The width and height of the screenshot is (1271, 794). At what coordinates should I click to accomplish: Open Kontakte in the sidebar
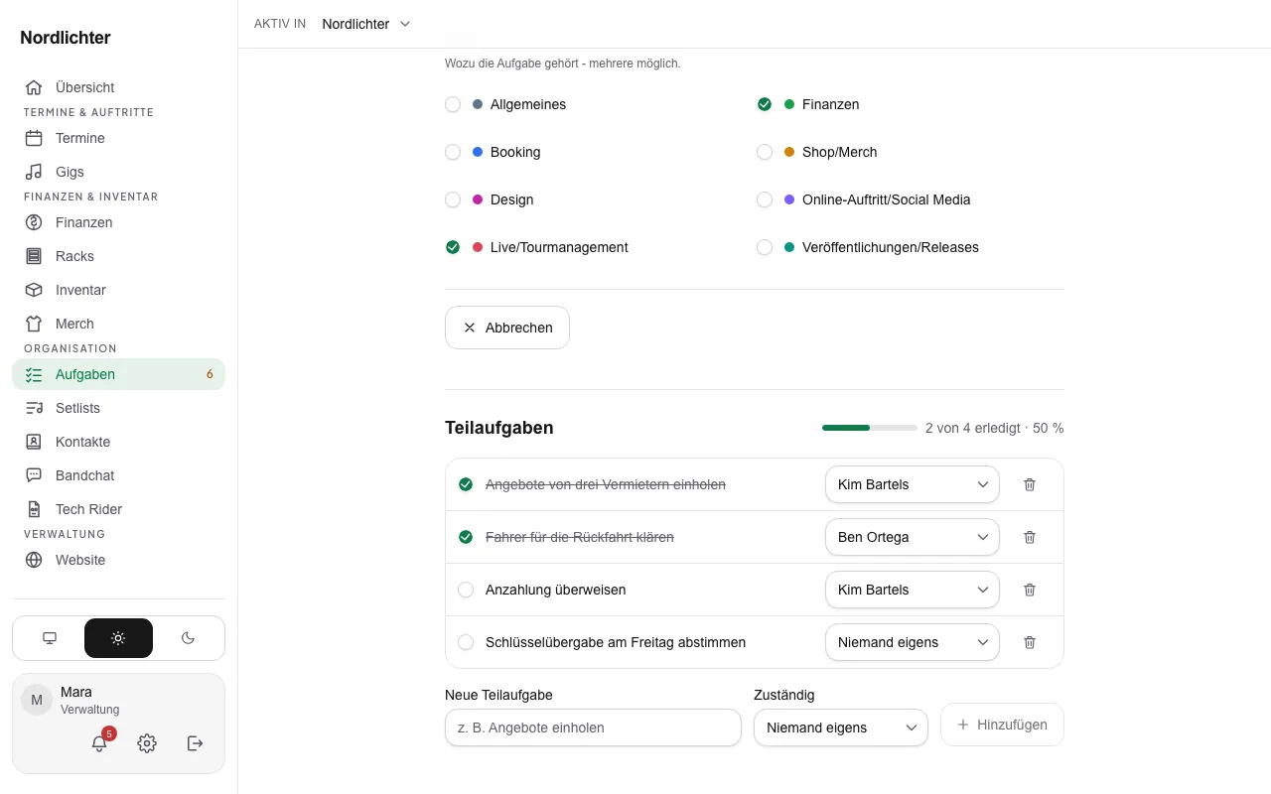[x=119, y=442]
